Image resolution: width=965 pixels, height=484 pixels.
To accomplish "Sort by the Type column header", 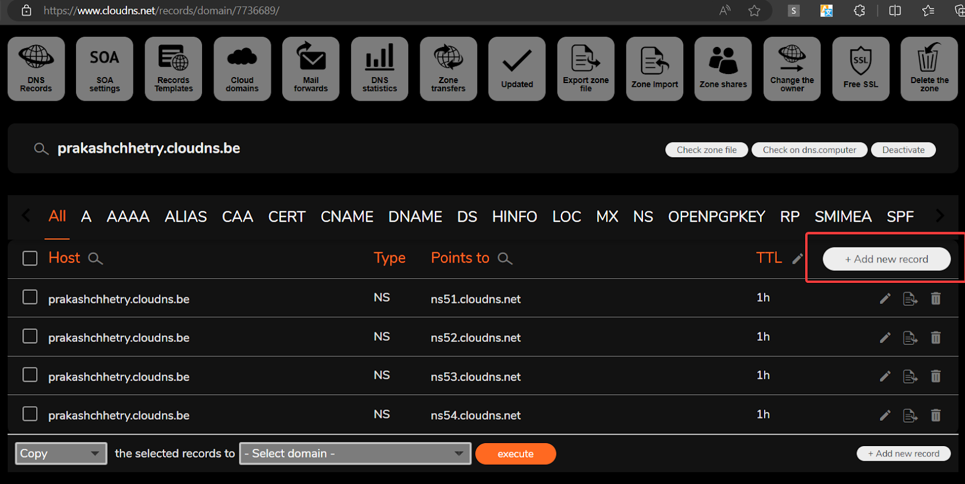I will coord(390,258).
